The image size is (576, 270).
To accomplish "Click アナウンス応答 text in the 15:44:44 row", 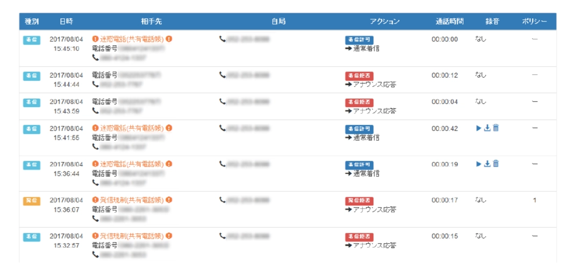I will click(x=374, y=84).
